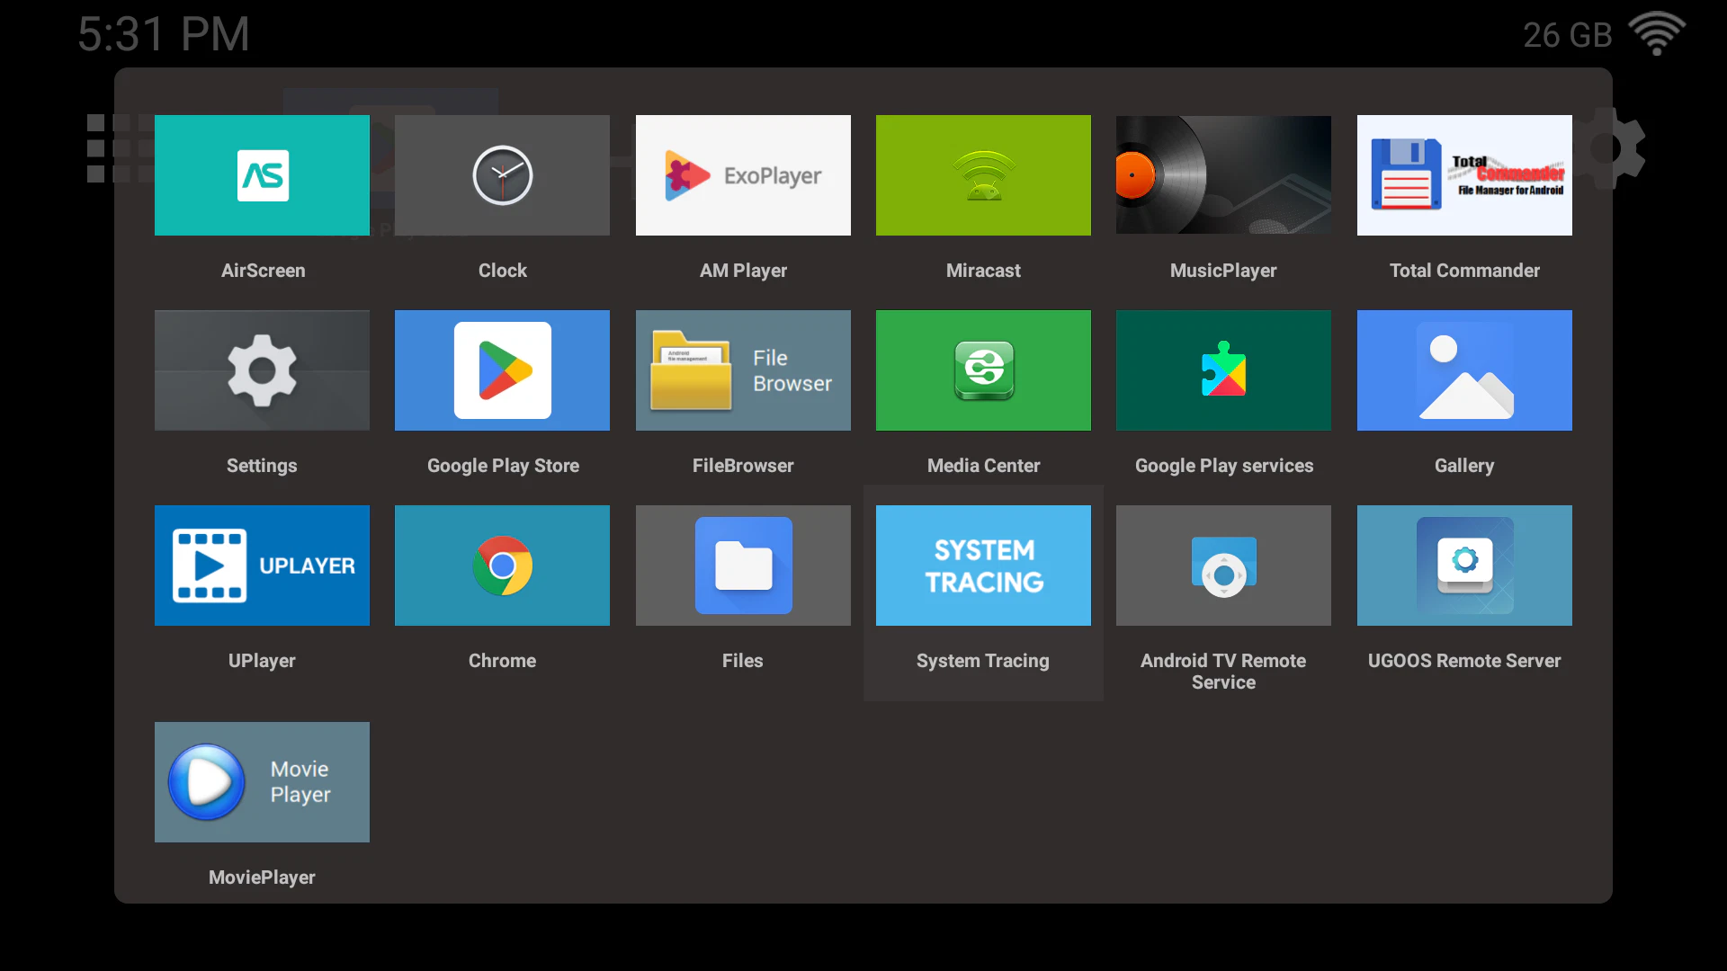Open MusicPlayer vinyl record tile
1727x971 pixels.
[x=1223, y=175]
